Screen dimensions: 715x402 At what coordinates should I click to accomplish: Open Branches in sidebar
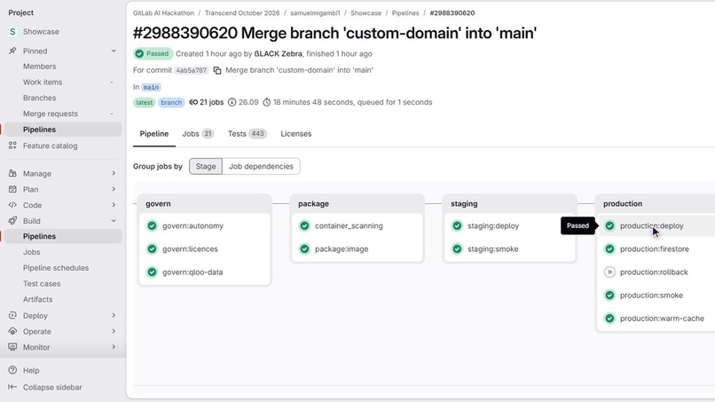[39, 98]
